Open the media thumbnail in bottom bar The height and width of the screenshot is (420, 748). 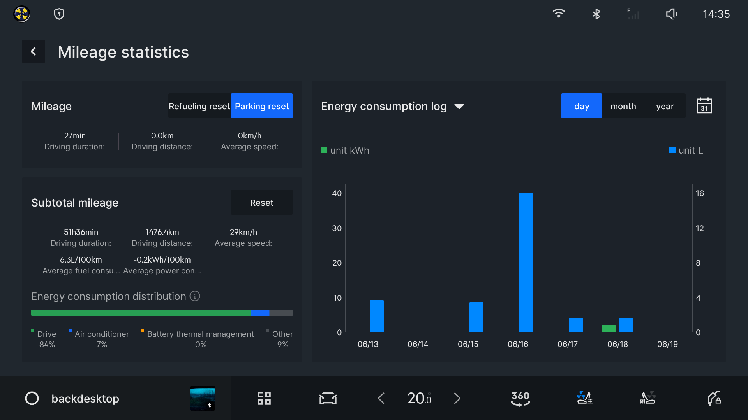tap(202, 398)
